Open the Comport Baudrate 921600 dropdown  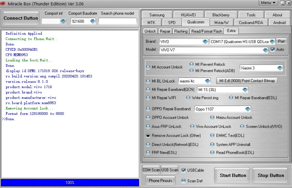92,21
